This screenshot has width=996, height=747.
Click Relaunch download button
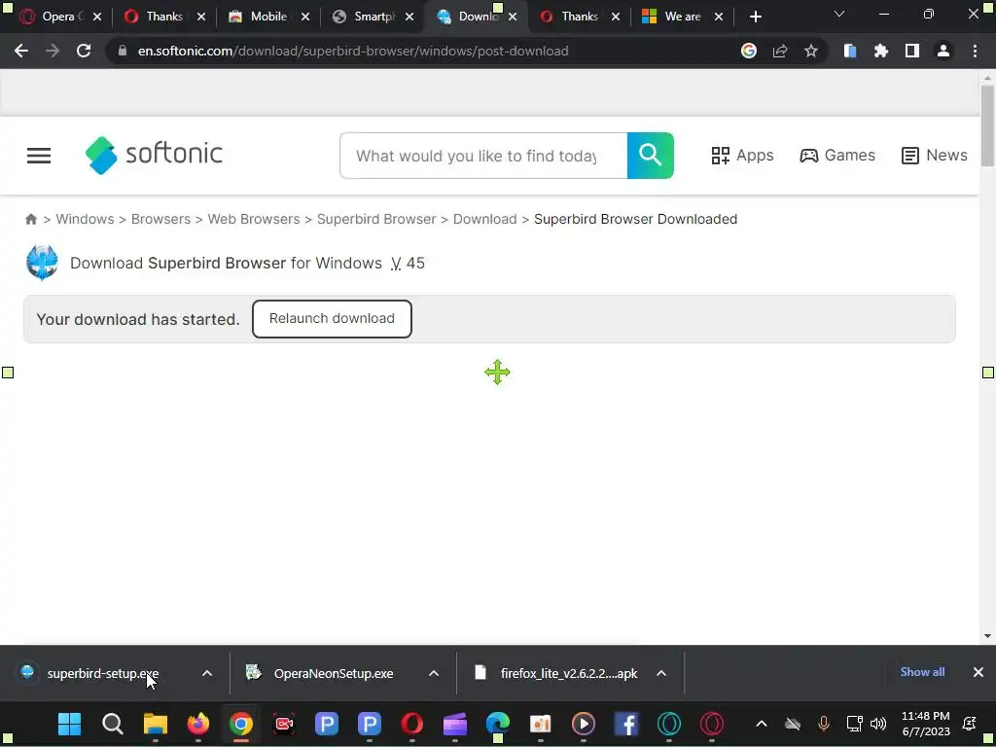coord(332,319)
